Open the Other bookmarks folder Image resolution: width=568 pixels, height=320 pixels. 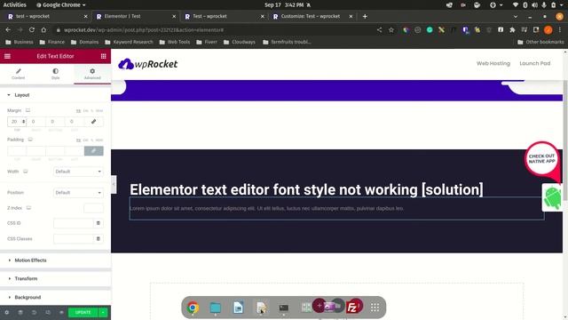(x=540, y=42)
